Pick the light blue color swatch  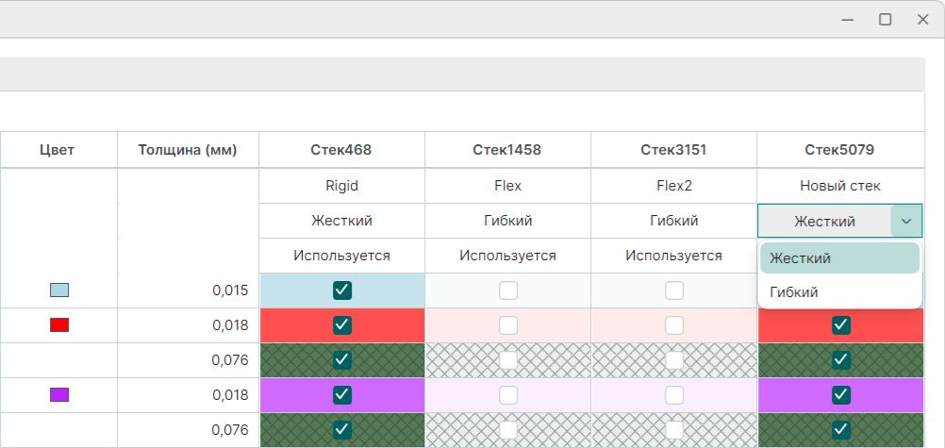coord(59,290)
